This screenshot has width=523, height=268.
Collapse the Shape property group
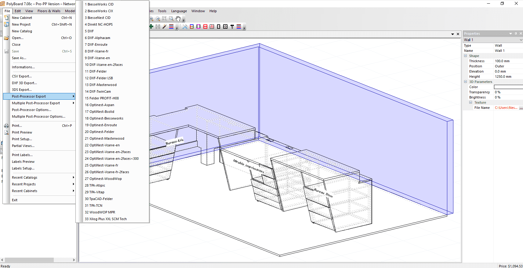point(466,56)
